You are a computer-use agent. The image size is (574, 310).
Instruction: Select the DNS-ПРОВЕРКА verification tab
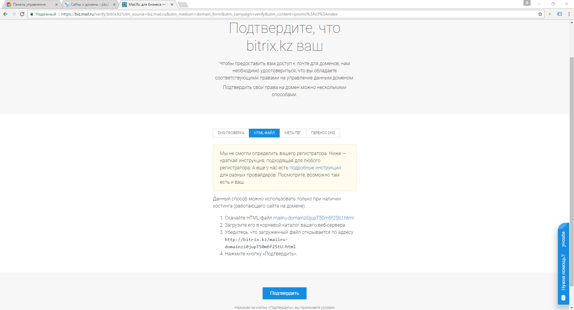[231, 133]
